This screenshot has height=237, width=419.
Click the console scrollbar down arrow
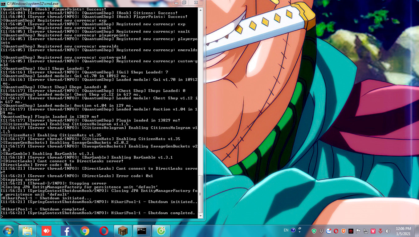point(201,216)
